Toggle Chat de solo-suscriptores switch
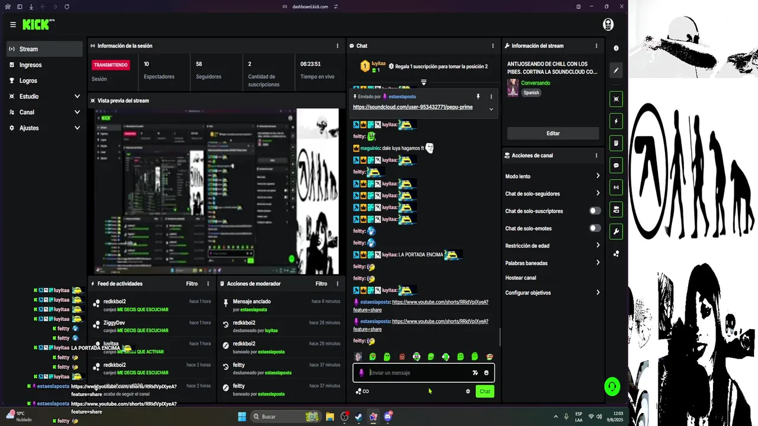The width and height of the screenshot is (758, 426). click(x=595, y=211)
